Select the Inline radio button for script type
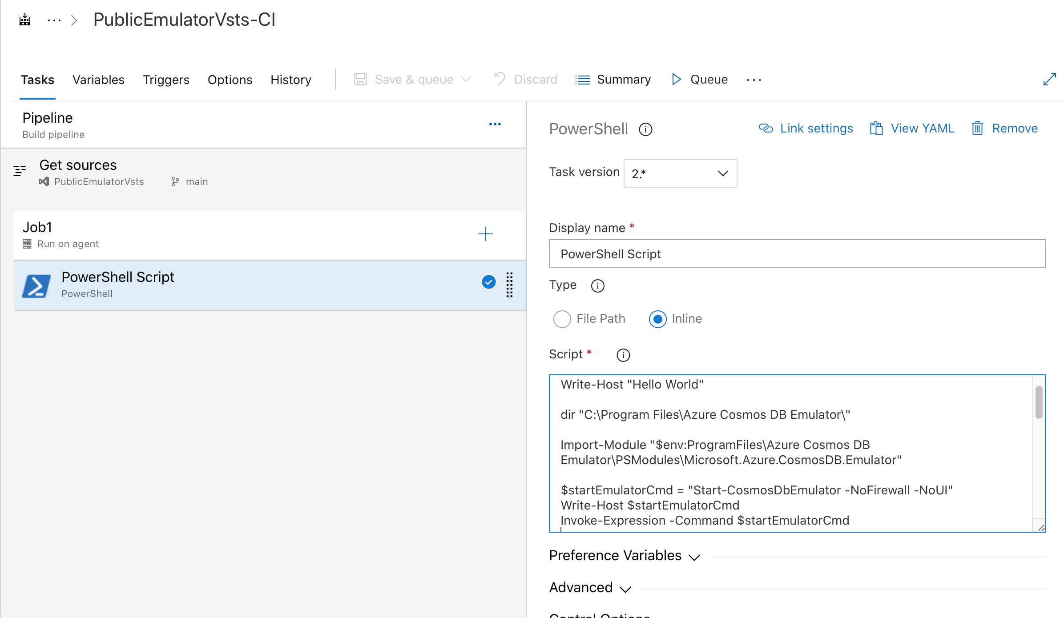 (x=657, y=319)
